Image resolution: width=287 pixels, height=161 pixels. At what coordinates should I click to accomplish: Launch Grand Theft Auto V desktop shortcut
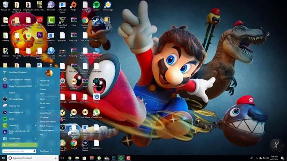tap(62, 22)
